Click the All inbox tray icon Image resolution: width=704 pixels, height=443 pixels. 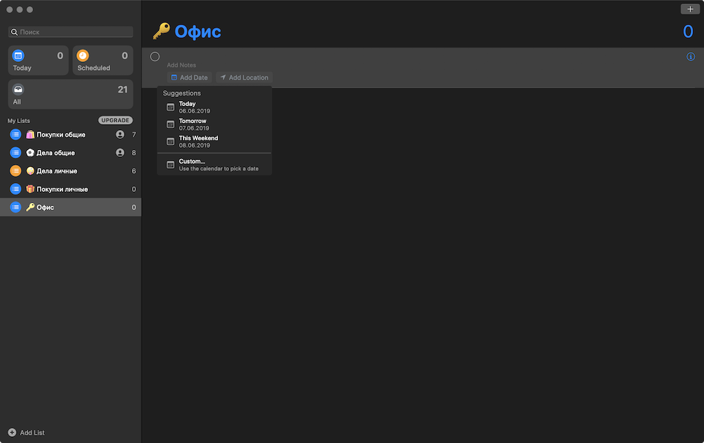click(18, 89)
